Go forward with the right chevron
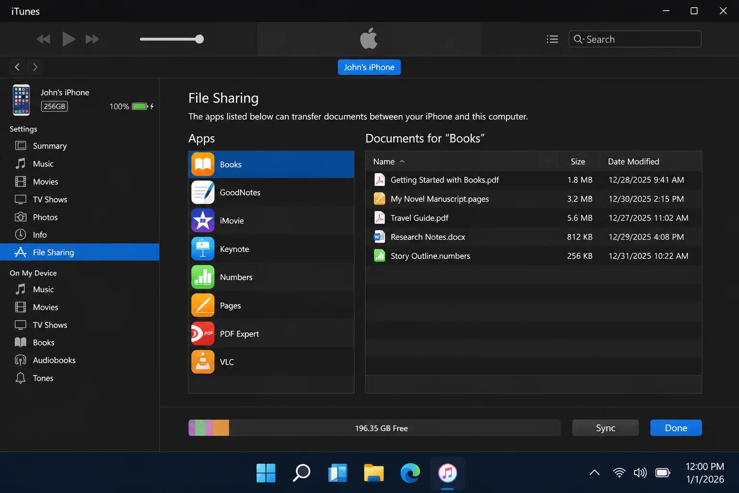Screen dimensions: 739x493 [35, 67]
